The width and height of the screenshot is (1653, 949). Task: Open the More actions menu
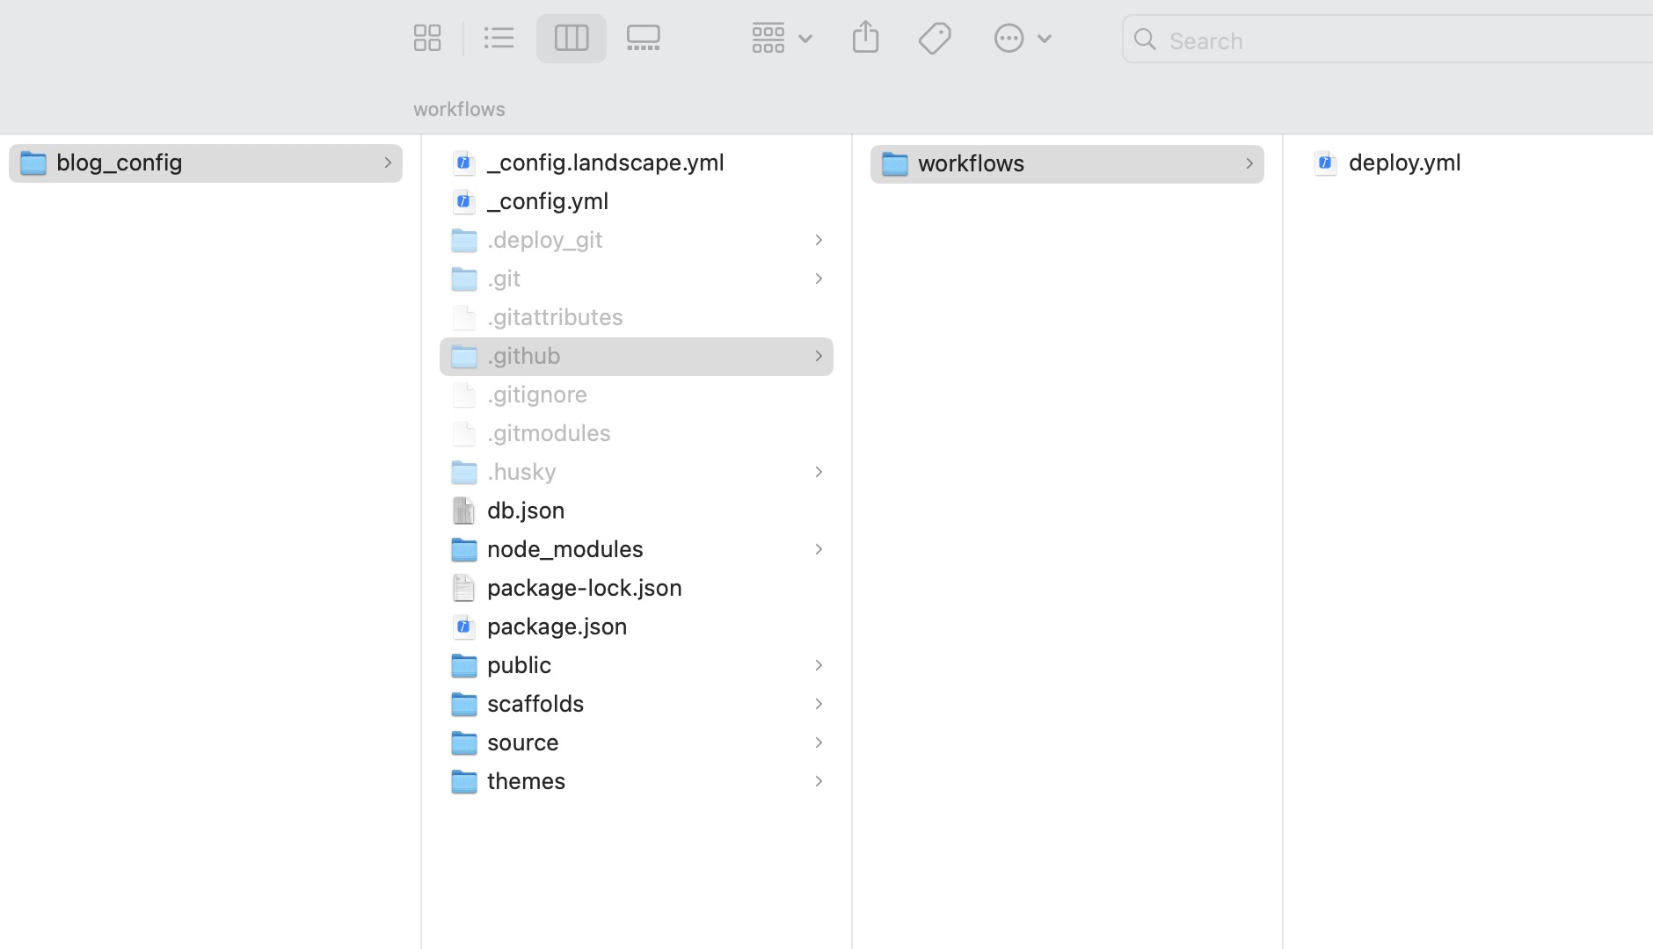[x=1022, y=39]
